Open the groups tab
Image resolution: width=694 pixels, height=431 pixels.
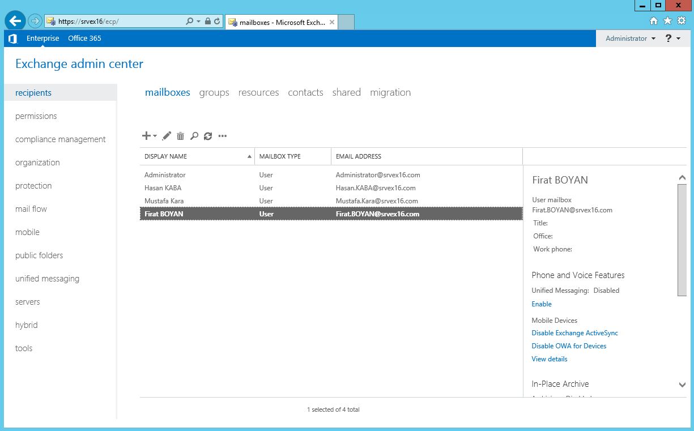click(214, 92)
